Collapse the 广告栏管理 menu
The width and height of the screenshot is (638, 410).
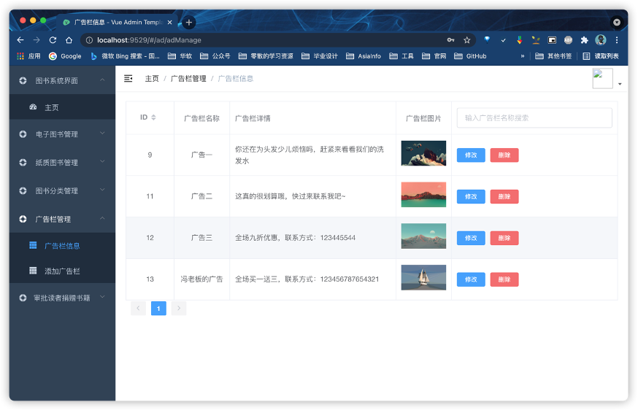coord(62,219)
